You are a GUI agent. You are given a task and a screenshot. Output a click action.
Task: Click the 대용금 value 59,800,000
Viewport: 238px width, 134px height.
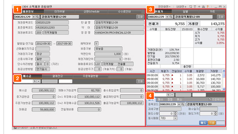point(44,110)
